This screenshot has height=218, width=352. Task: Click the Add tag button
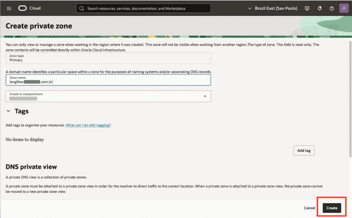(304, 150)
